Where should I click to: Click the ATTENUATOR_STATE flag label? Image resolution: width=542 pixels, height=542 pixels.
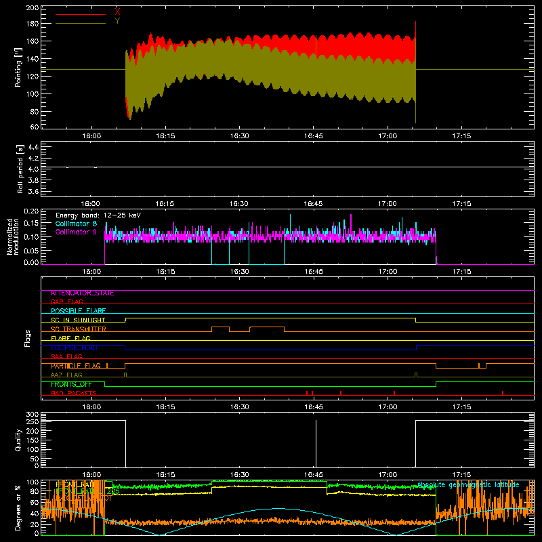click(x=82, y=293)
